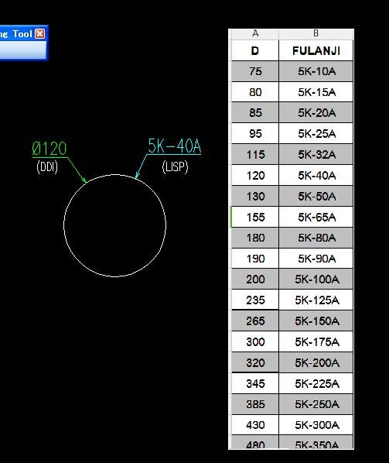Select the 5K-100A cell
The width and height of the screenshot is (389, 463).
tap(316, 279)
